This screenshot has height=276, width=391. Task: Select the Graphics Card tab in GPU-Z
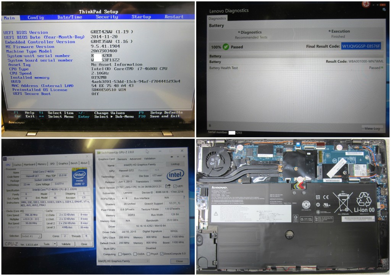(x=107, y=159)
